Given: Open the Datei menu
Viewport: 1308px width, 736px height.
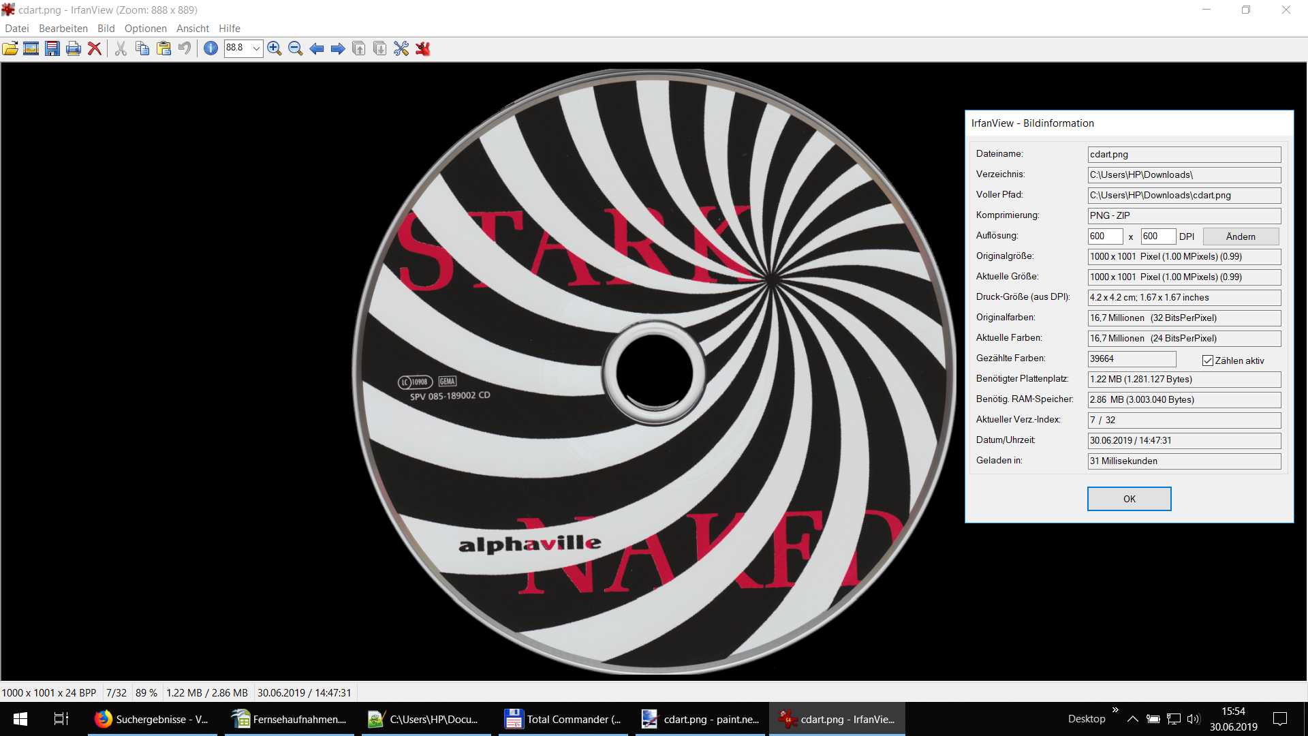Looking at the screenshot, I should (17, 28).
